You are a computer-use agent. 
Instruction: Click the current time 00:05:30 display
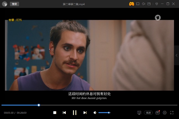click(9, 113)
